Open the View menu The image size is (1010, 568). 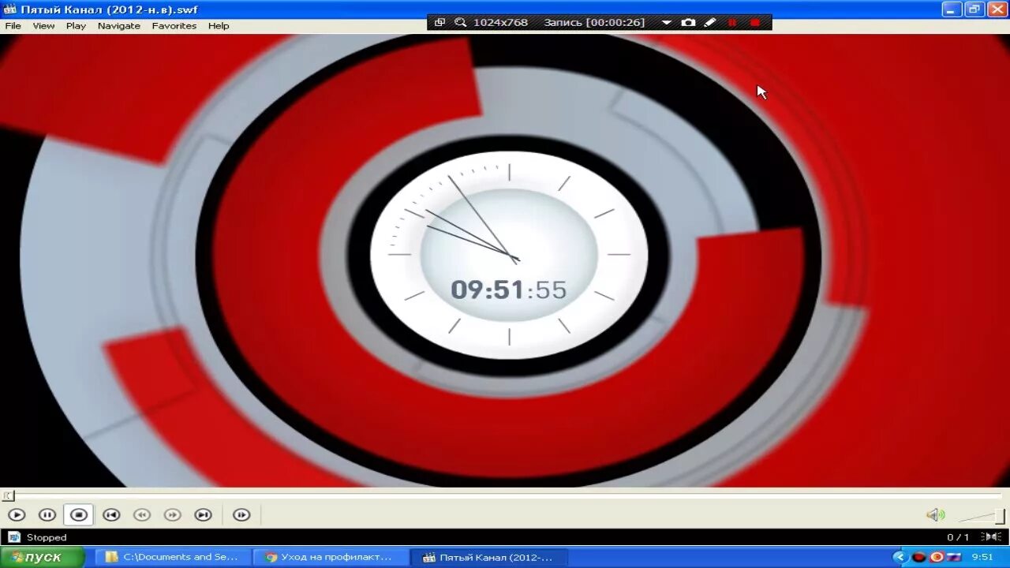point(43,26)
